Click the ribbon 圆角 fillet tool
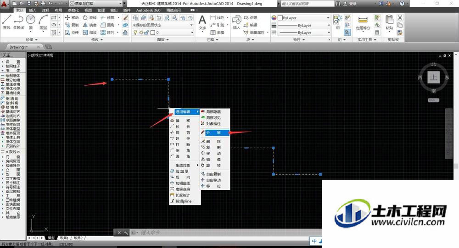Viewport: 459px width, 248px height. [x=107, y=25]
